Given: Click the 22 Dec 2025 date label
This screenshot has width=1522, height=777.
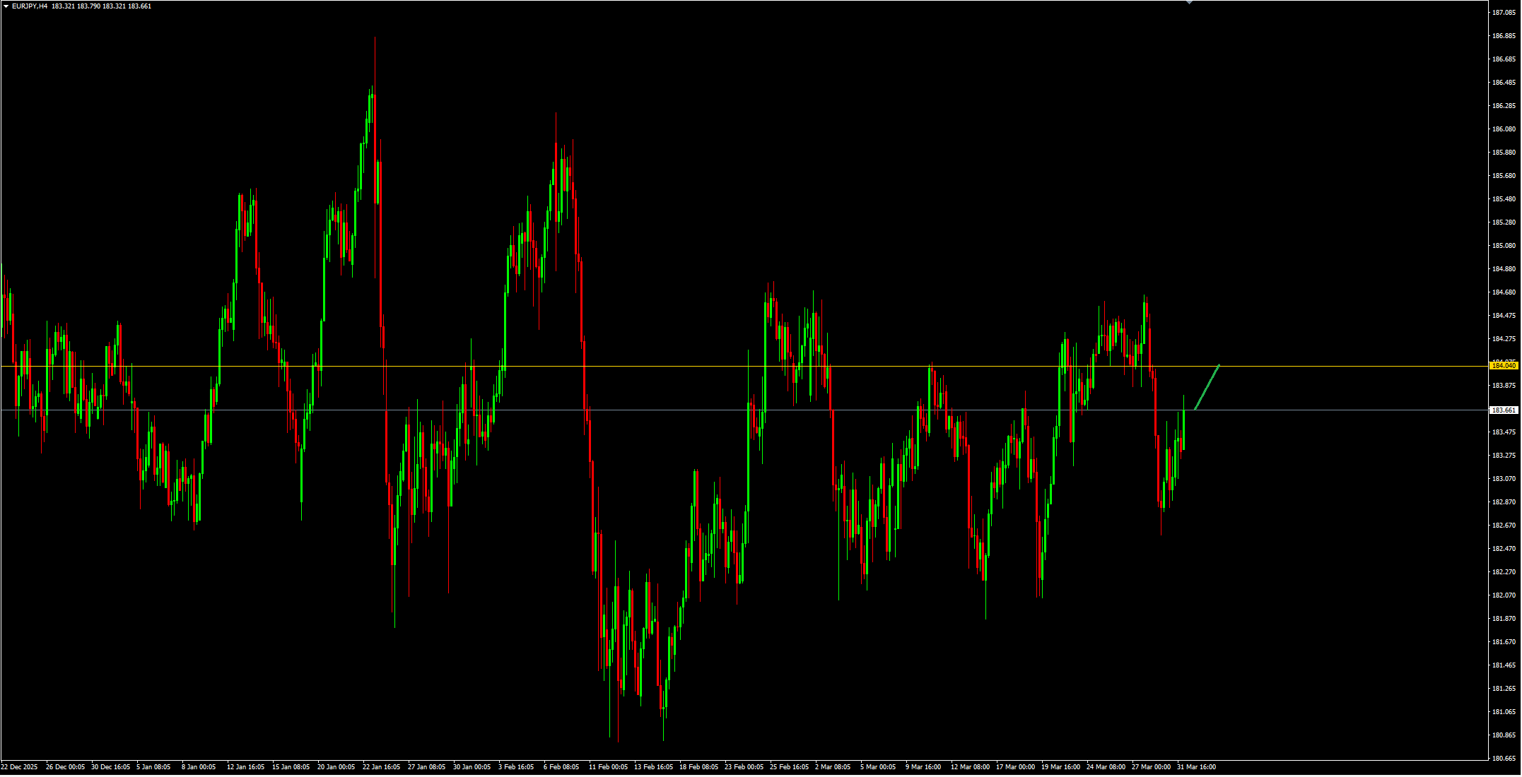Looking at the screenshot, I should pyautogui.click(x=19, y=767).
